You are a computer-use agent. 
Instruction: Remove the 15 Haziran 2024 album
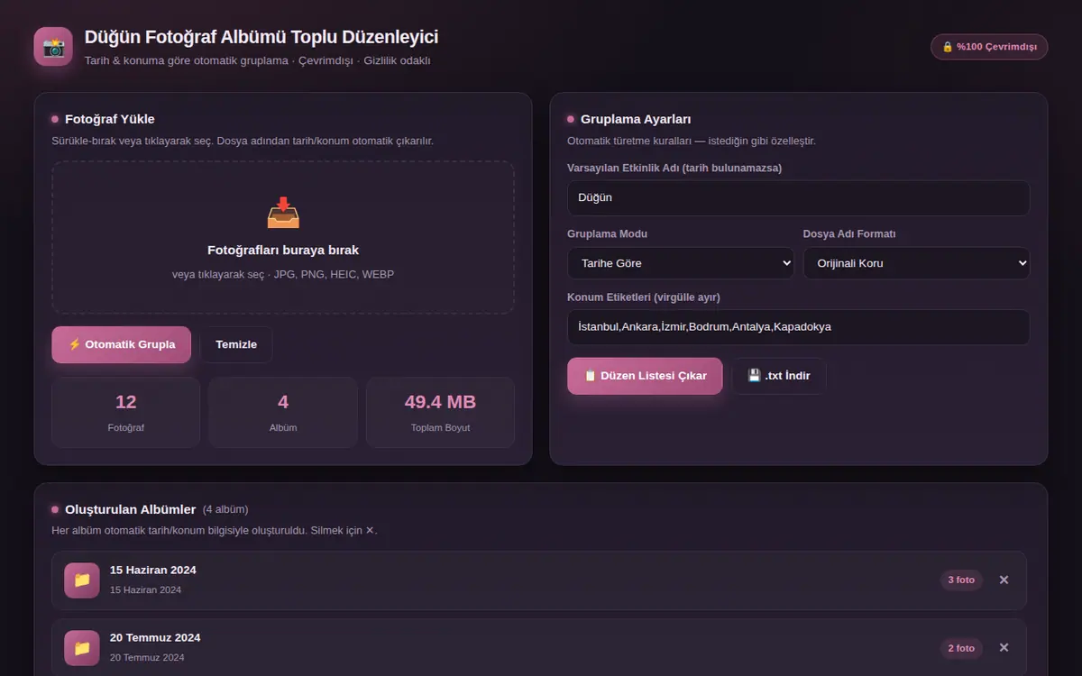(x=1004, y=580)
